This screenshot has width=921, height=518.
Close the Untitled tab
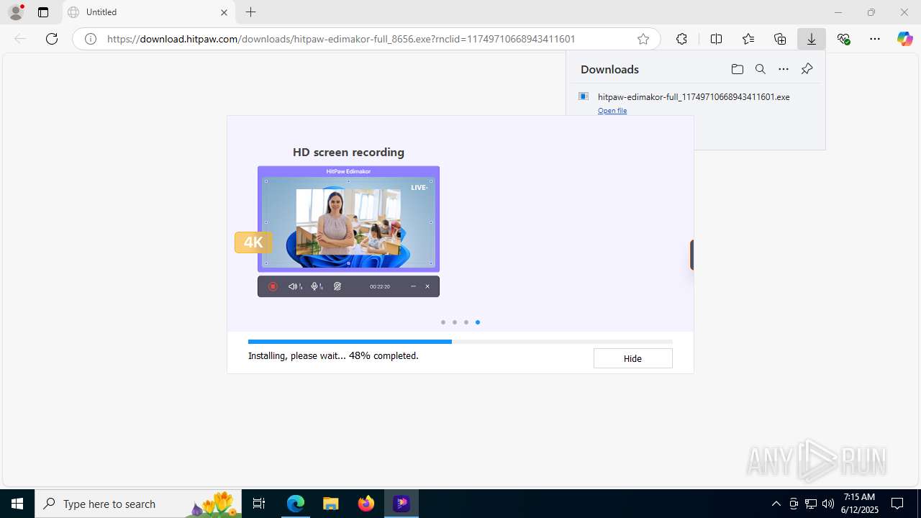[224, 12]
